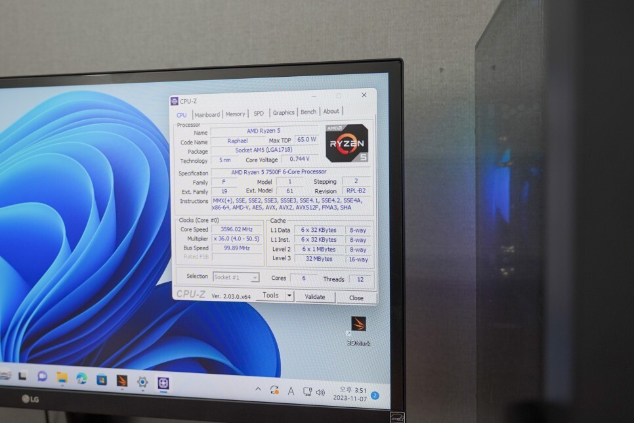Switch to the Memory tab

(x=236, y=114)
